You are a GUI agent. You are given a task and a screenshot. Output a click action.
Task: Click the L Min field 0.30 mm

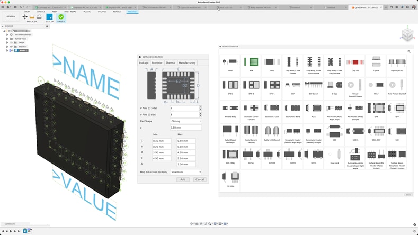(x=162, y=141)
